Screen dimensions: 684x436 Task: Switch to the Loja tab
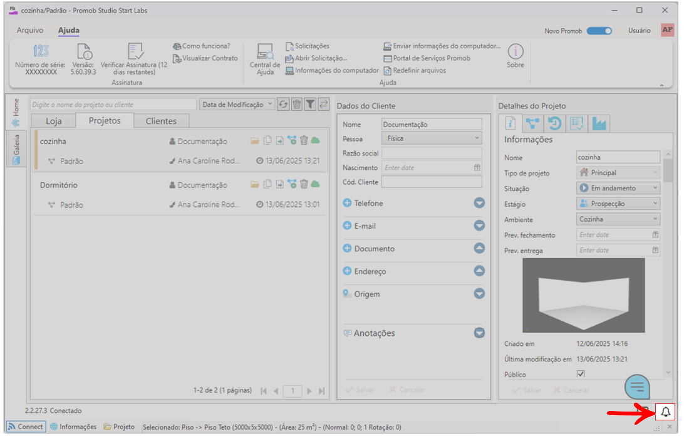(54, 122)
